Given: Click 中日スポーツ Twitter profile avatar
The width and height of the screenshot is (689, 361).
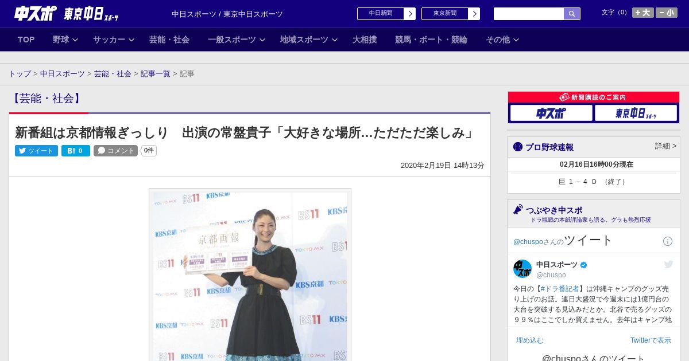Looking at the screenshot, I should click(522, 269).
